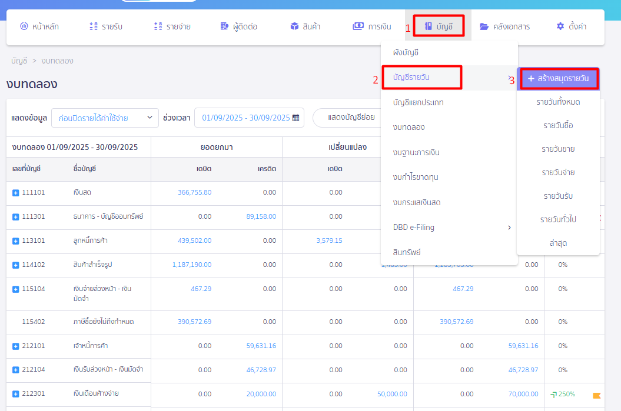Click the document library folder icon
621x411 pixels.
coord(484,26)
